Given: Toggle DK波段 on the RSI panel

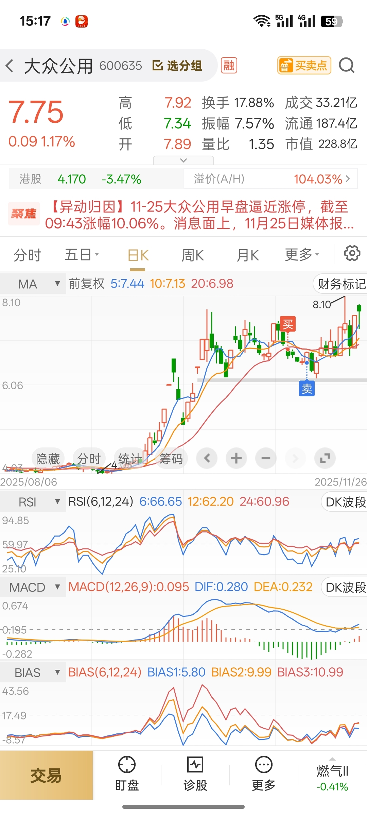Looking at the screenshot, I should click(x=345, y=502).
